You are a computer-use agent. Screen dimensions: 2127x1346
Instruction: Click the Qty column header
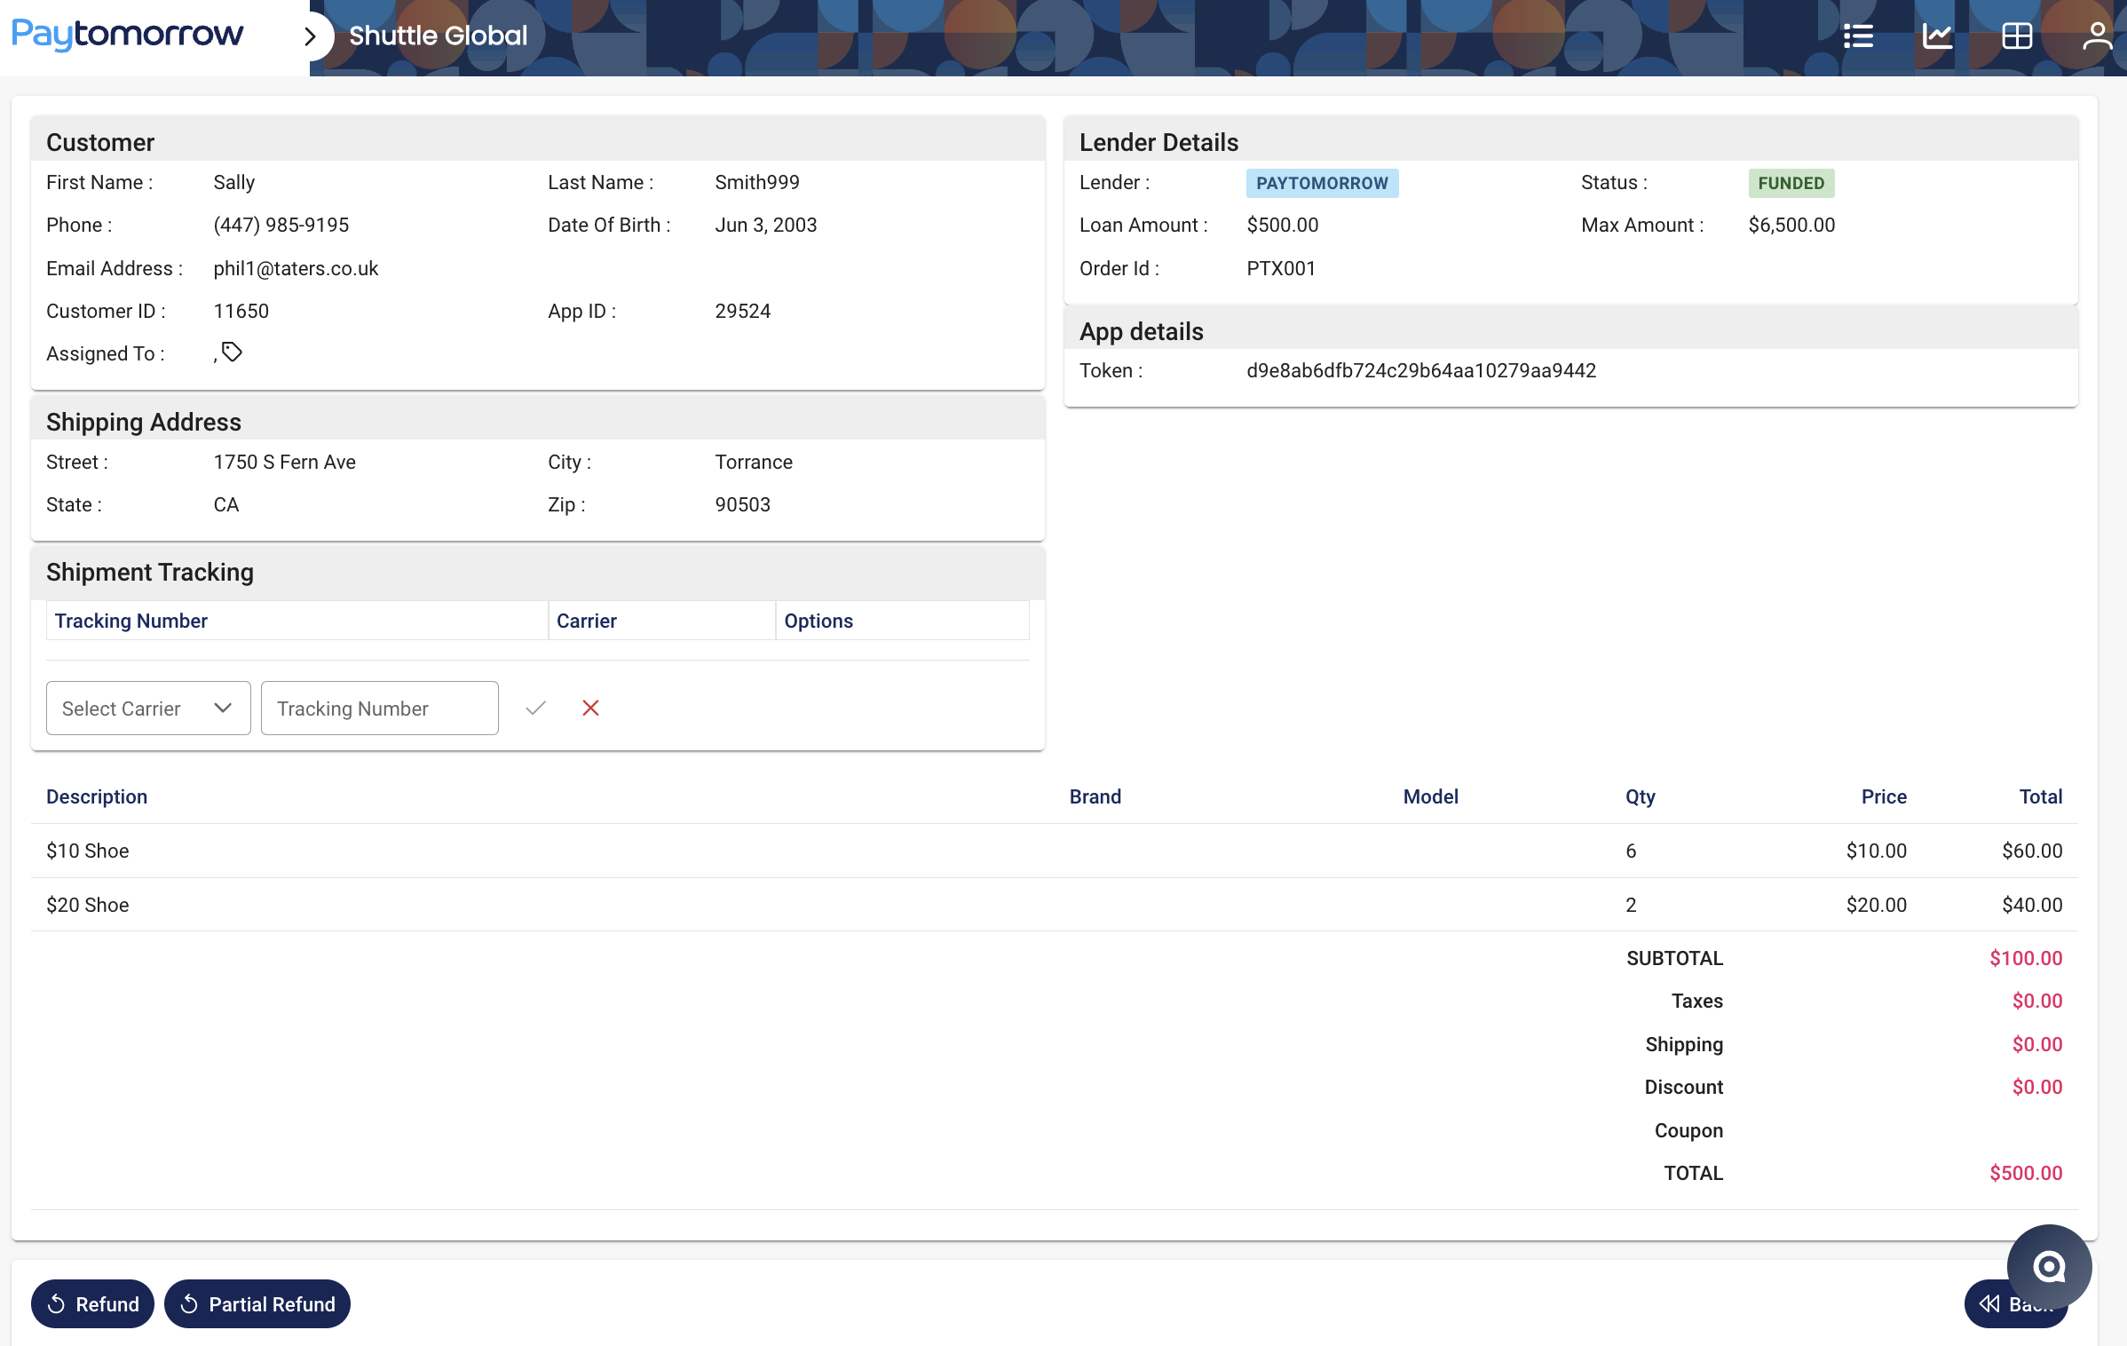coord(1640,797)
